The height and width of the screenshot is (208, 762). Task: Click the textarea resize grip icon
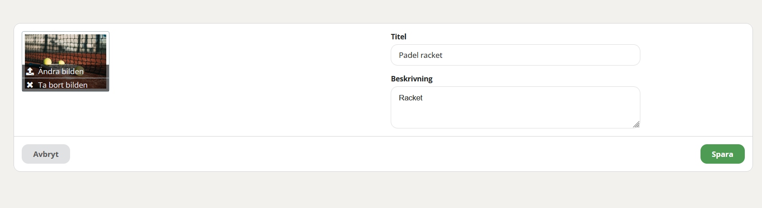[636, 124]
